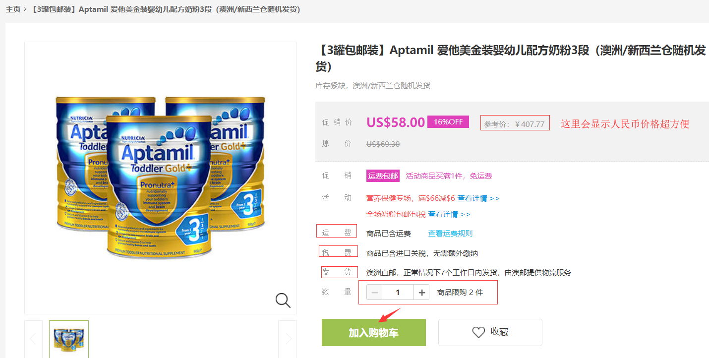This screenshot has height=358, width=709.
Task: Click the main Aptamil product image
Action: 161,178
